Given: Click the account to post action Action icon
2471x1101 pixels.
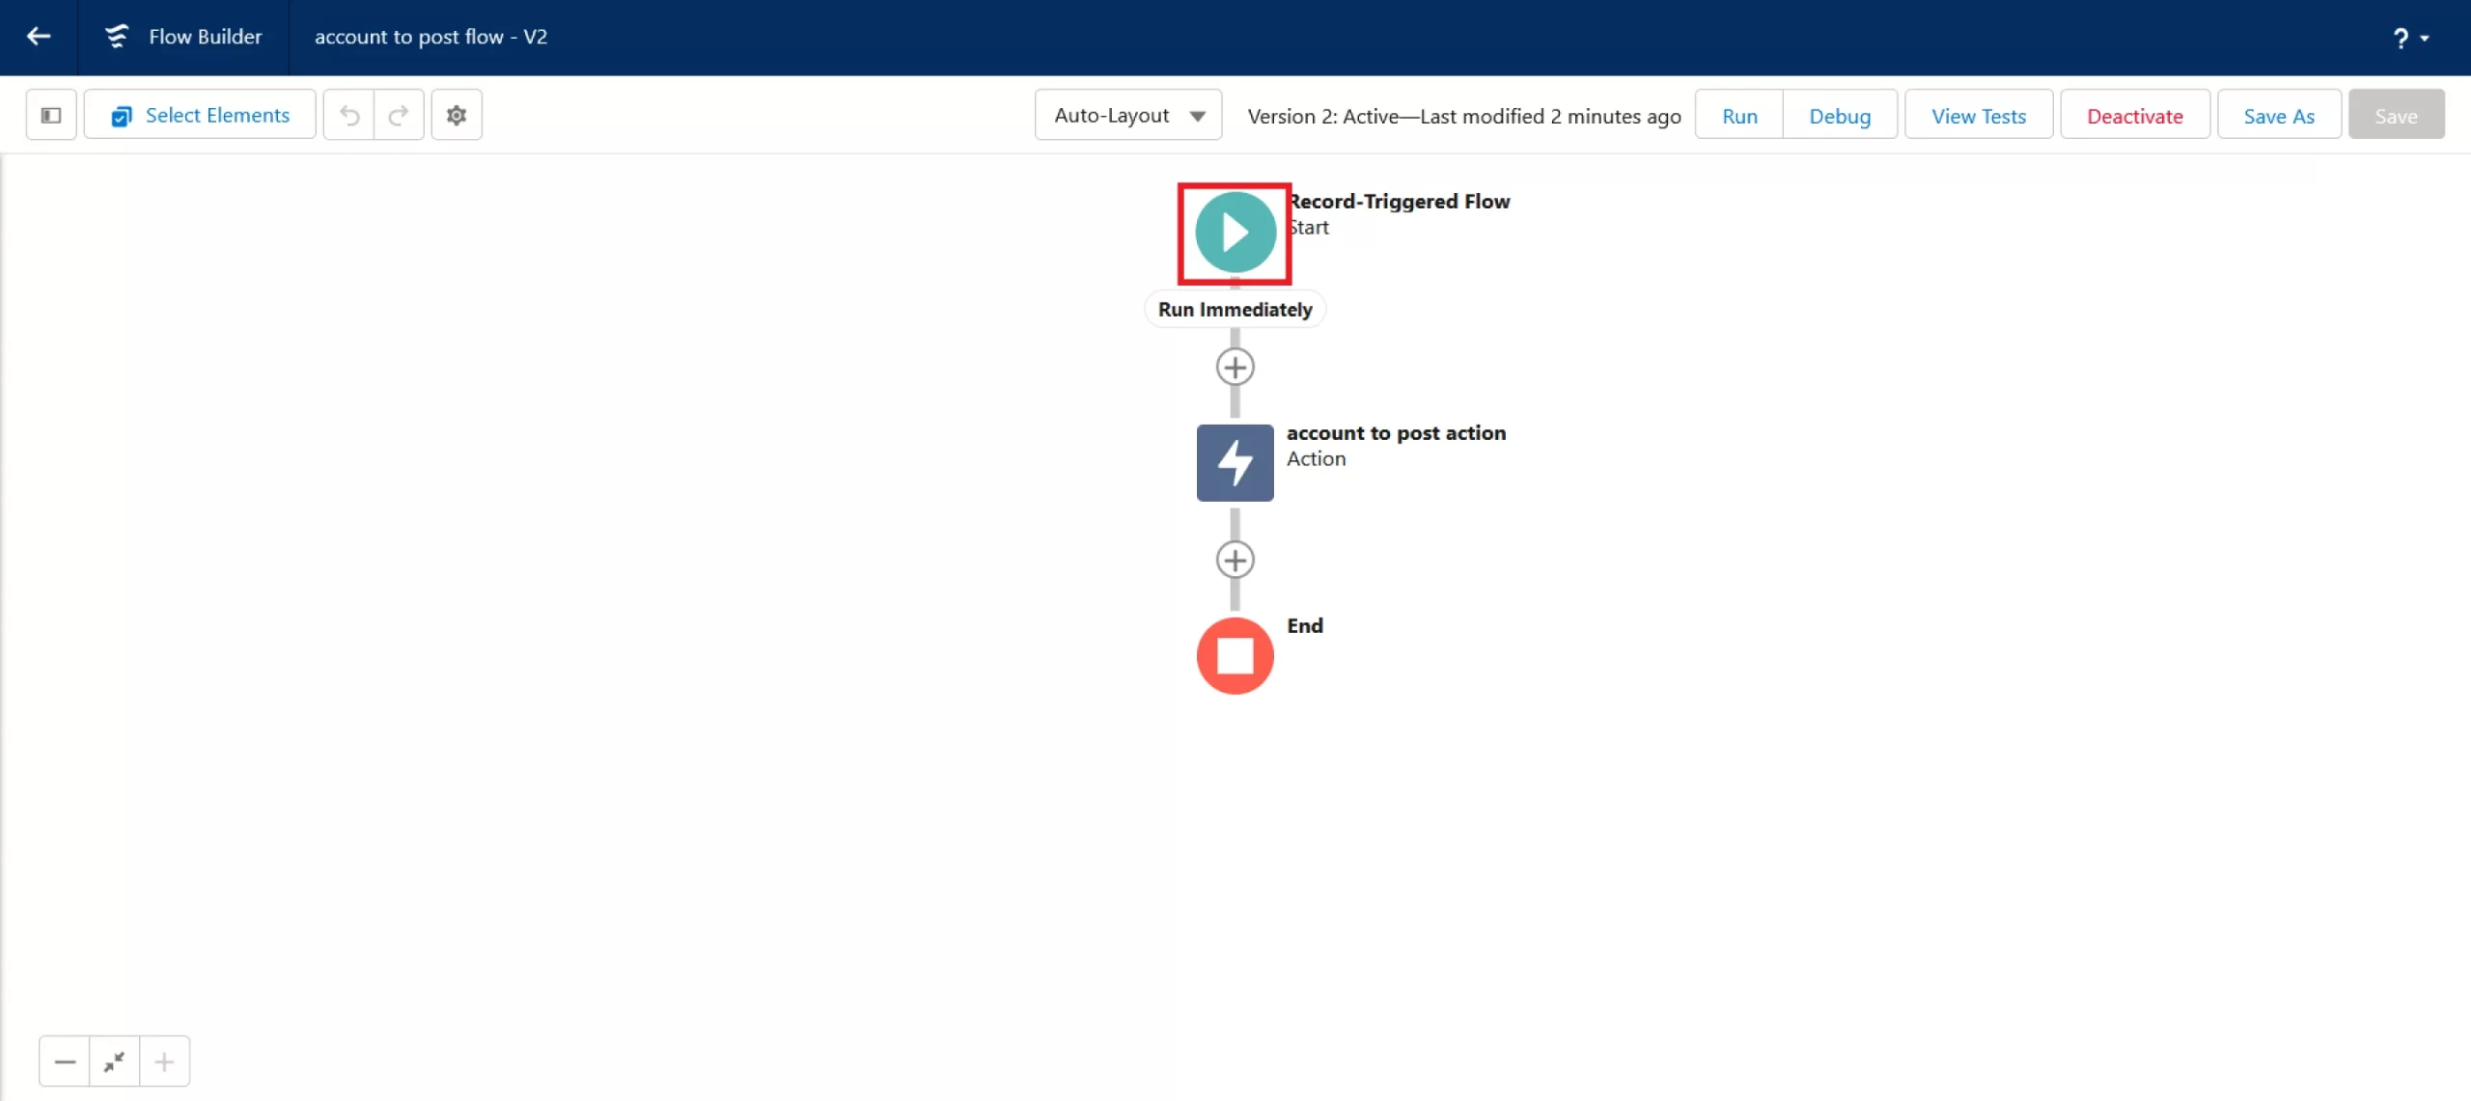Looking at the screenshot, I should click(x=1234, y=461).
